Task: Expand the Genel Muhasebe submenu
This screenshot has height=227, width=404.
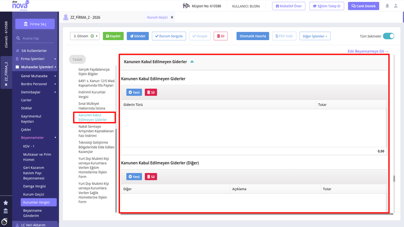Action: click(x=55, y=76)
